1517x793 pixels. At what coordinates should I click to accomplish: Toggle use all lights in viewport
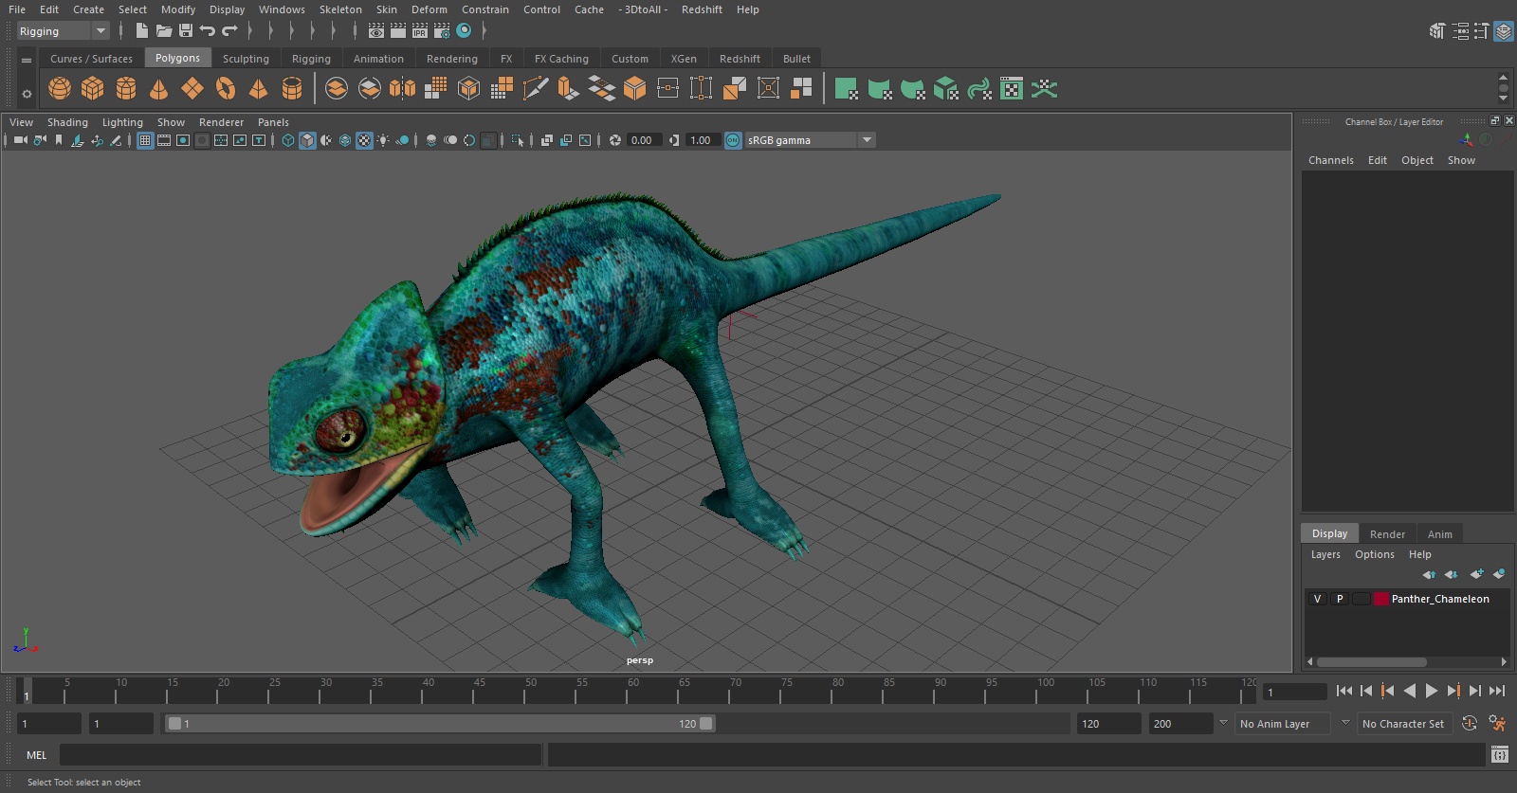point(383,140)
